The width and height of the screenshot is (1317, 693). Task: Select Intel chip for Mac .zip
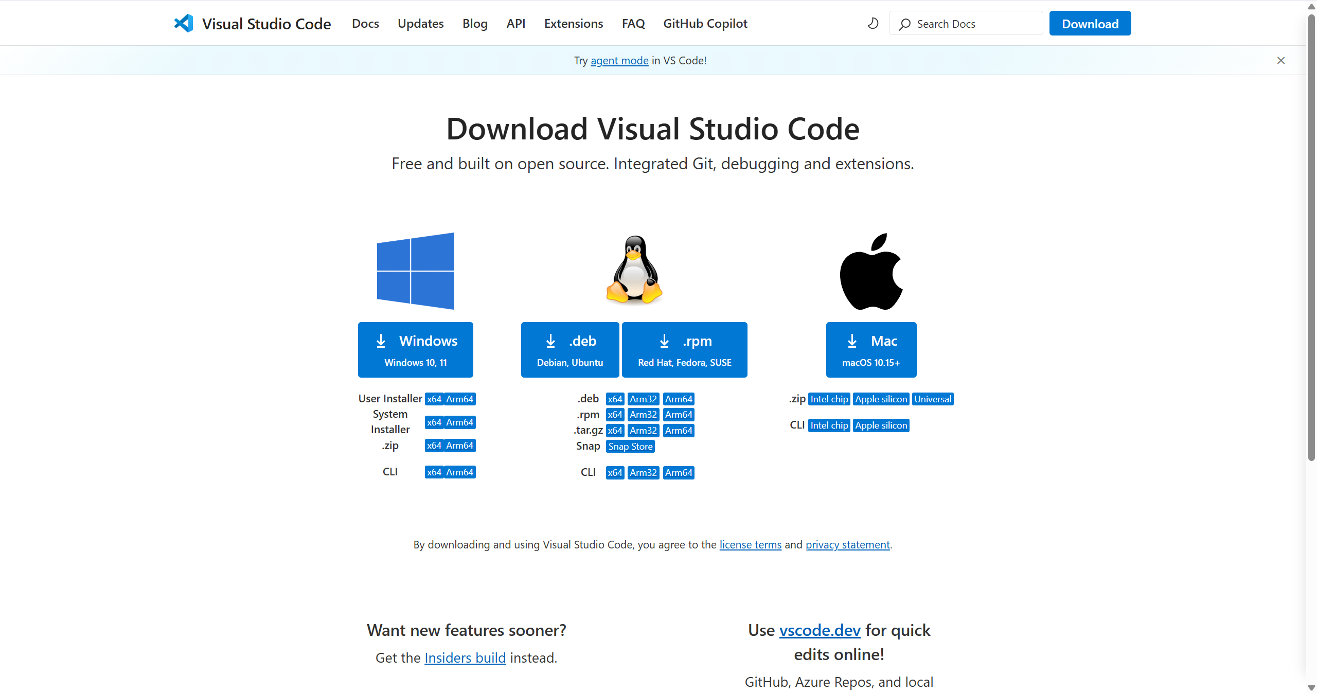click(x=829, y=399)
